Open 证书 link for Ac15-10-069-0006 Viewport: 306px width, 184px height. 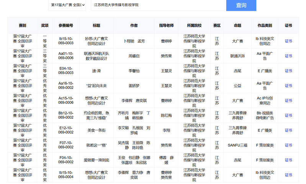288,100
